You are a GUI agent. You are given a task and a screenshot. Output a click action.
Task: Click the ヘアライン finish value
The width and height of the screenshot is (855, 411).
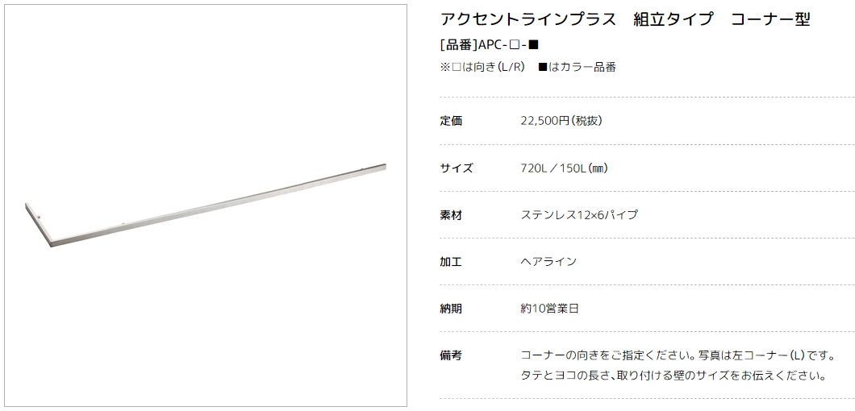pos(548,262)
